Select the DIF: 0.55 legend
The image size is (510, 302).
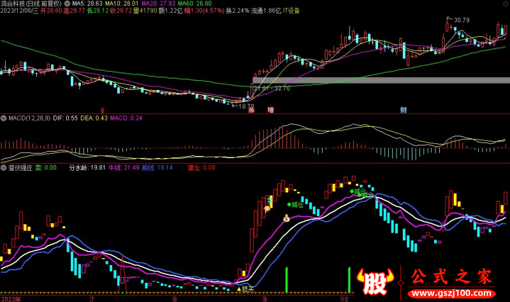click(x=66, y=119)
